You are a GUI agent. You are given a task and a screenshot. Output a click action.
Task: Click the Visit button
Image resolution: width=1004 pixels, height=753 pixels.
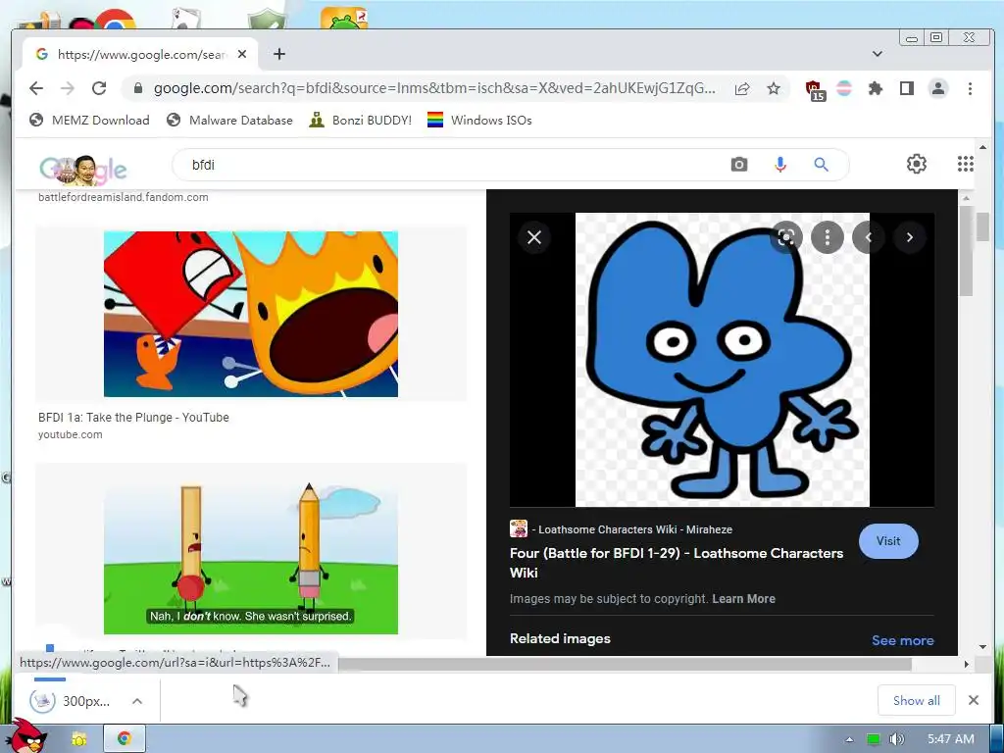point(888,541)
